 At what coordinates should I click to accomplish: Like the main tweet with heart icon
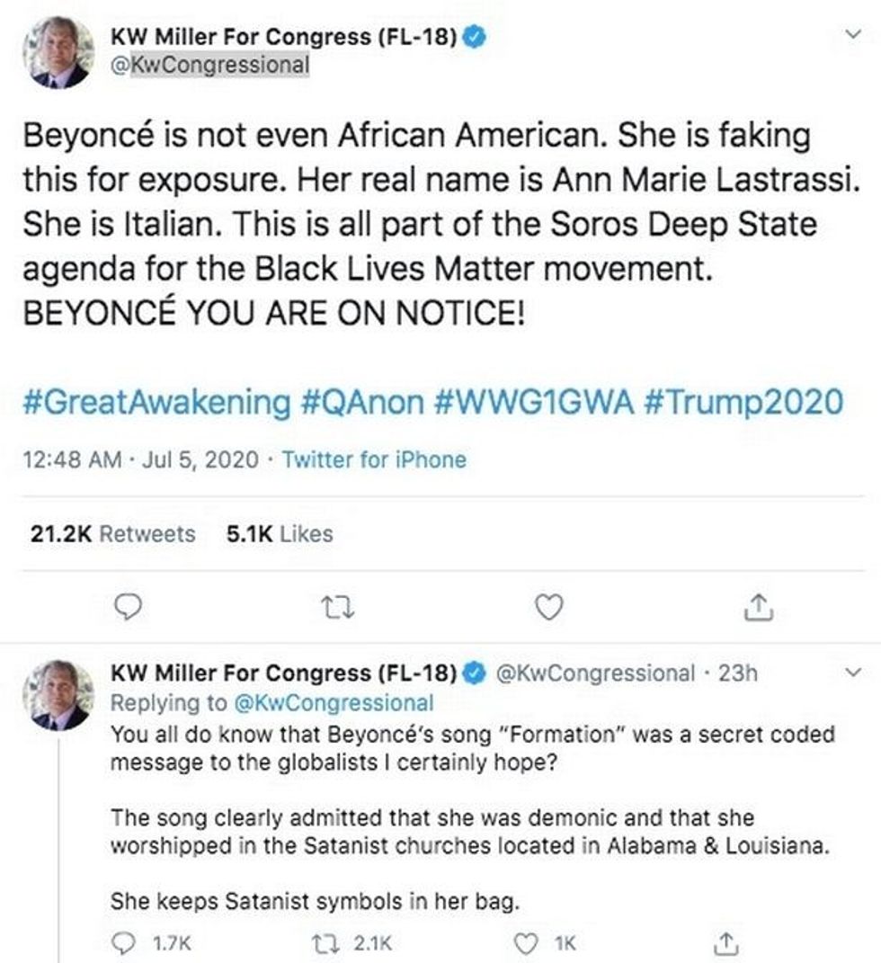(548, 609)
